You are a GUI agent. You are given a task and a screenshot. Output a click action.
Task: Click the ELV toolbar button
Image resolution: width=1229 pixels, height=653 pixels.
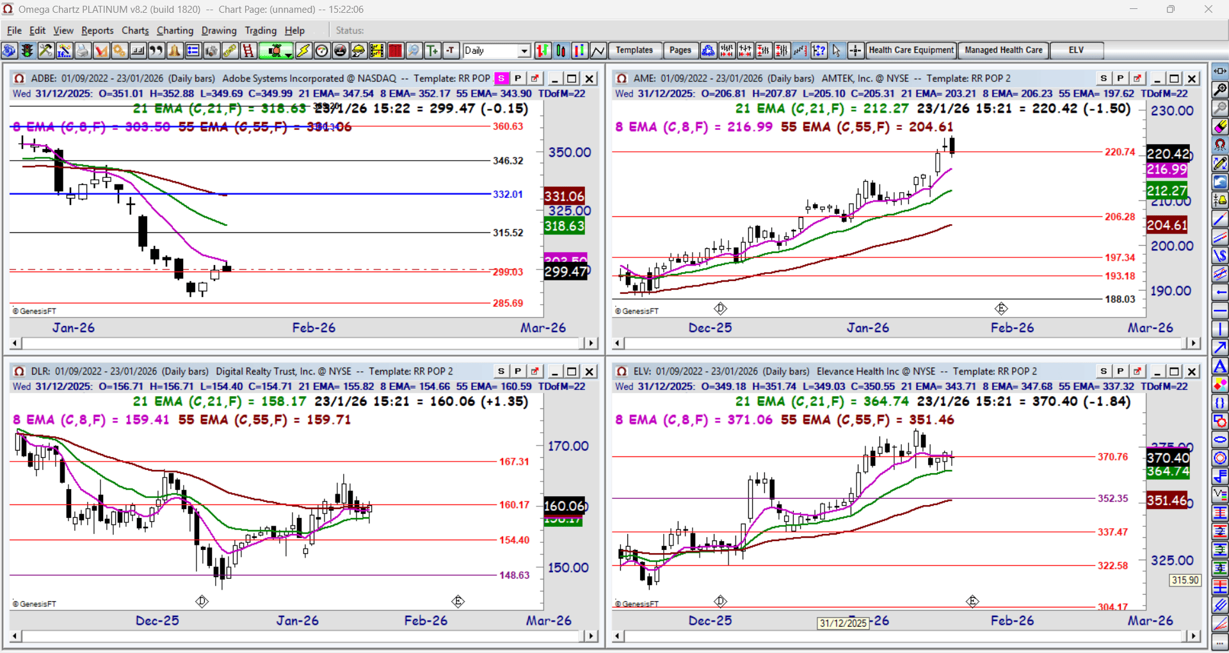coord(1076,51)
